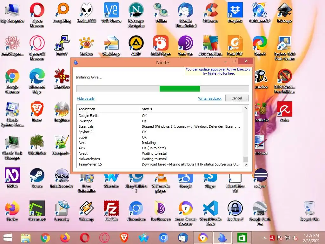325x244 pixels.
Task: Cancel the Ninite installation
Action: (236, 98)
